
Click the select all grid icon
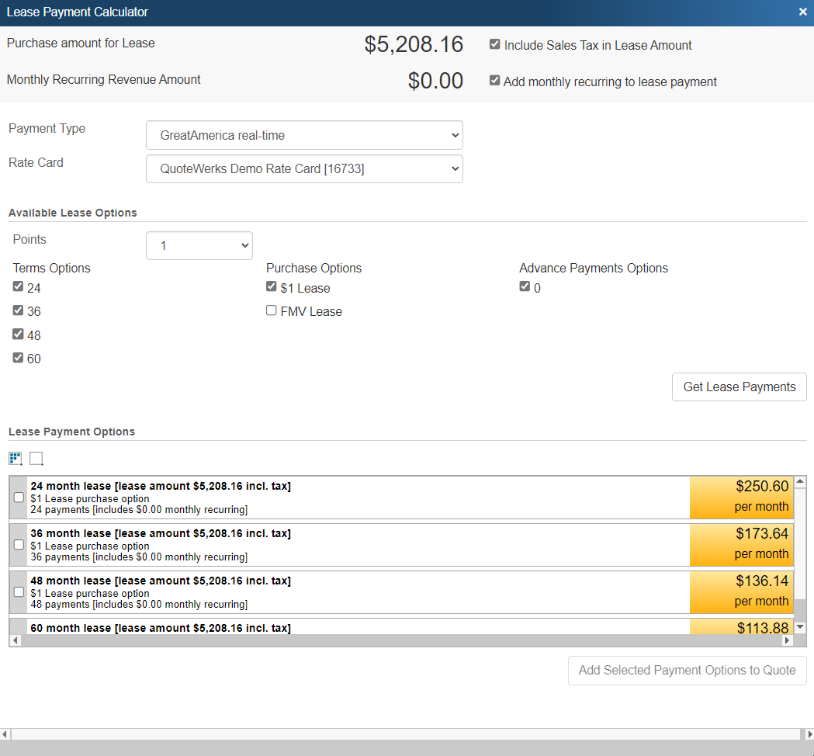[15, 458]
